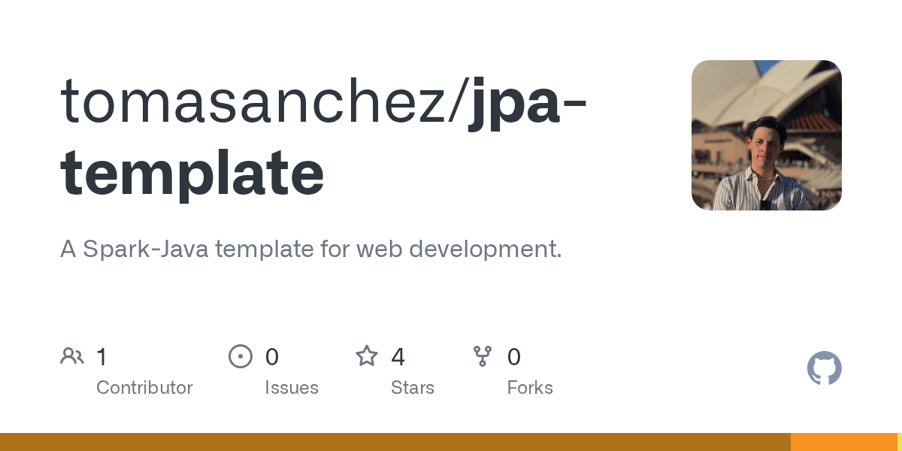Open the GitHub octocat logo
The image size is (902, 451).
[x=825, y=368]
